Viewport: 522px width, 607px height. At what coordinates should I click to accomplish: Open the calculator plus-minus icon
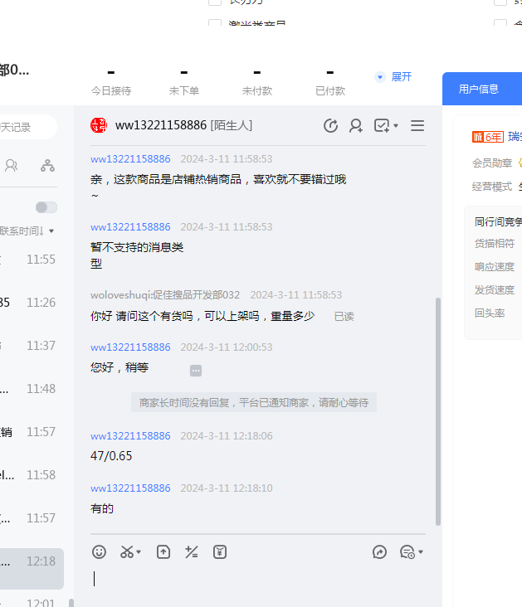tap(192, 552)
